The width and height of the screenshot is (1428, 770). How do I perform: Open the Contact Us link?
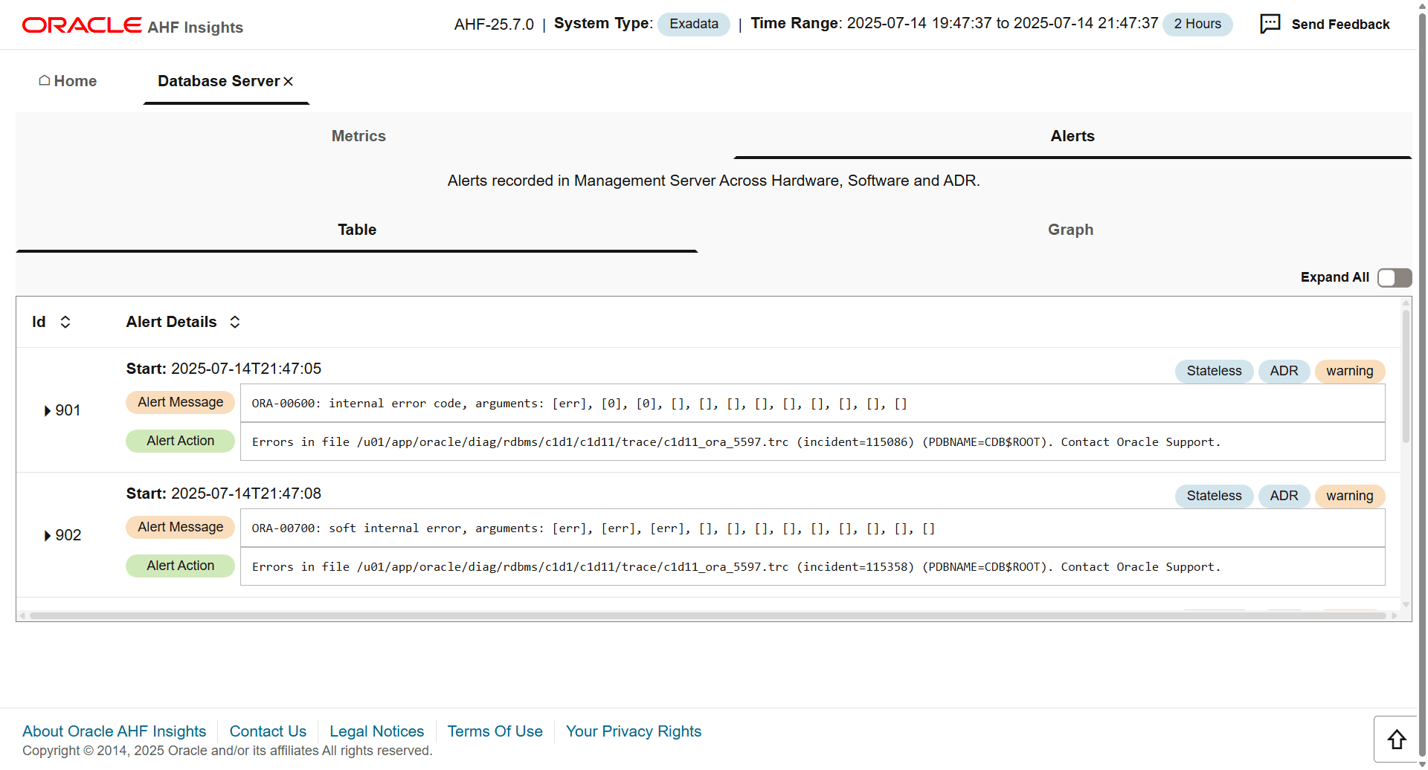[x=268, y=731]
